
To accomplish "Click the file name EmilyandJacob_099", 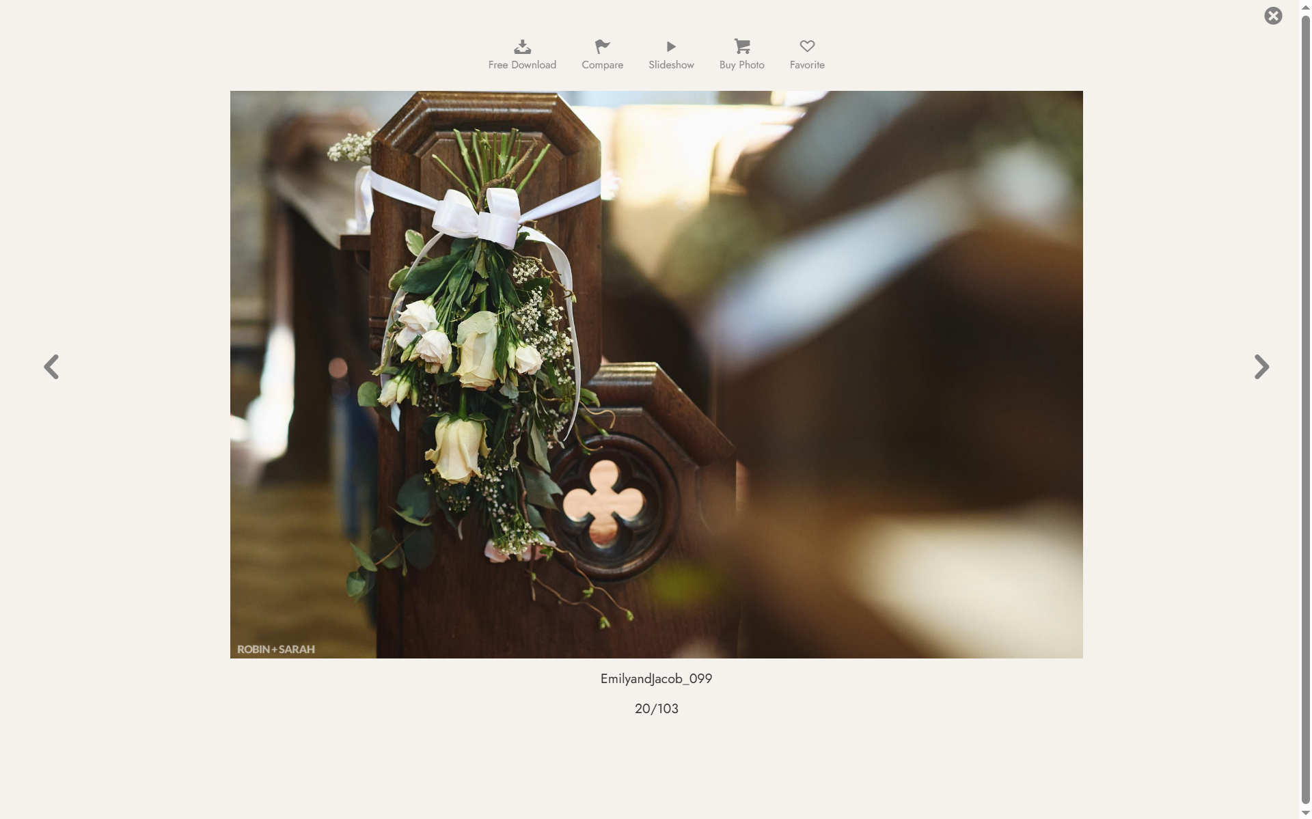I will click(656, 679).
